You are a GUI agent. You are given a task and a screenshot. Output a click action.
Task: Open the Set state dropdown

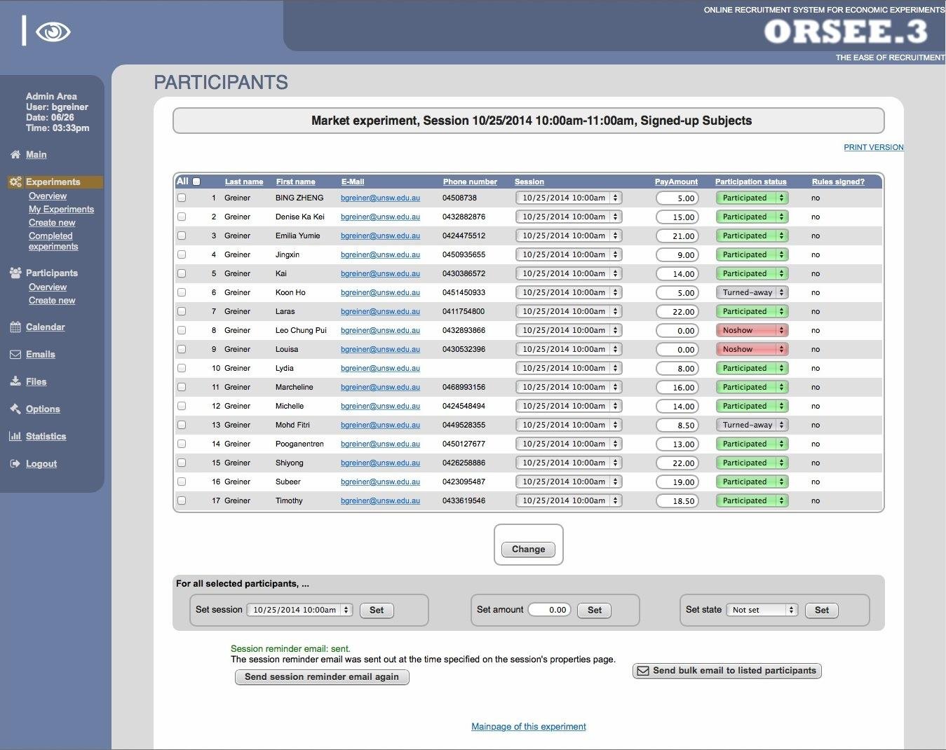762,610
